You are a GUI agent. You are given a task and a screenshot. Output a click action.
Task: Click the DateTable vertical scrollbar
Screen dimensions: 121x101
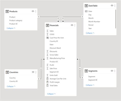click(x=116, y=19)
